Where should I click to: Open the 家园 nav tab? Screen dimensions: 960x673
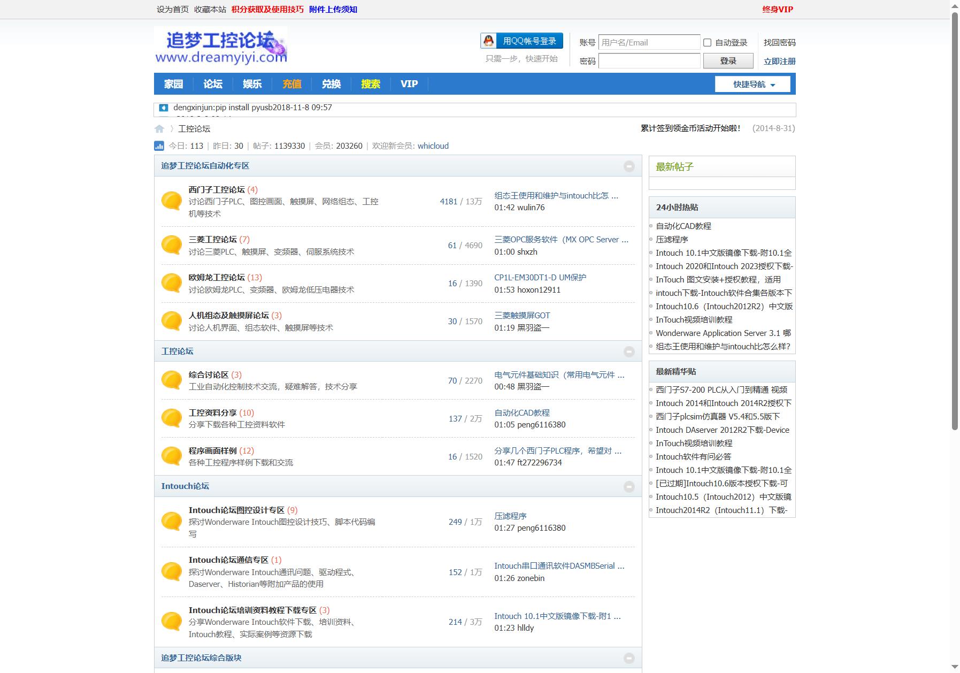point(173,84)
